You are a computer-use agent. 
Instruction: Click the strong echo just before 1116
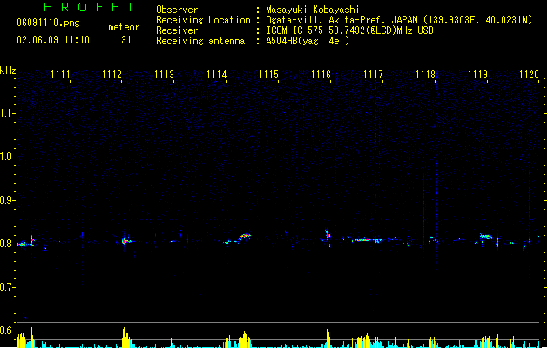click(328, 235)
